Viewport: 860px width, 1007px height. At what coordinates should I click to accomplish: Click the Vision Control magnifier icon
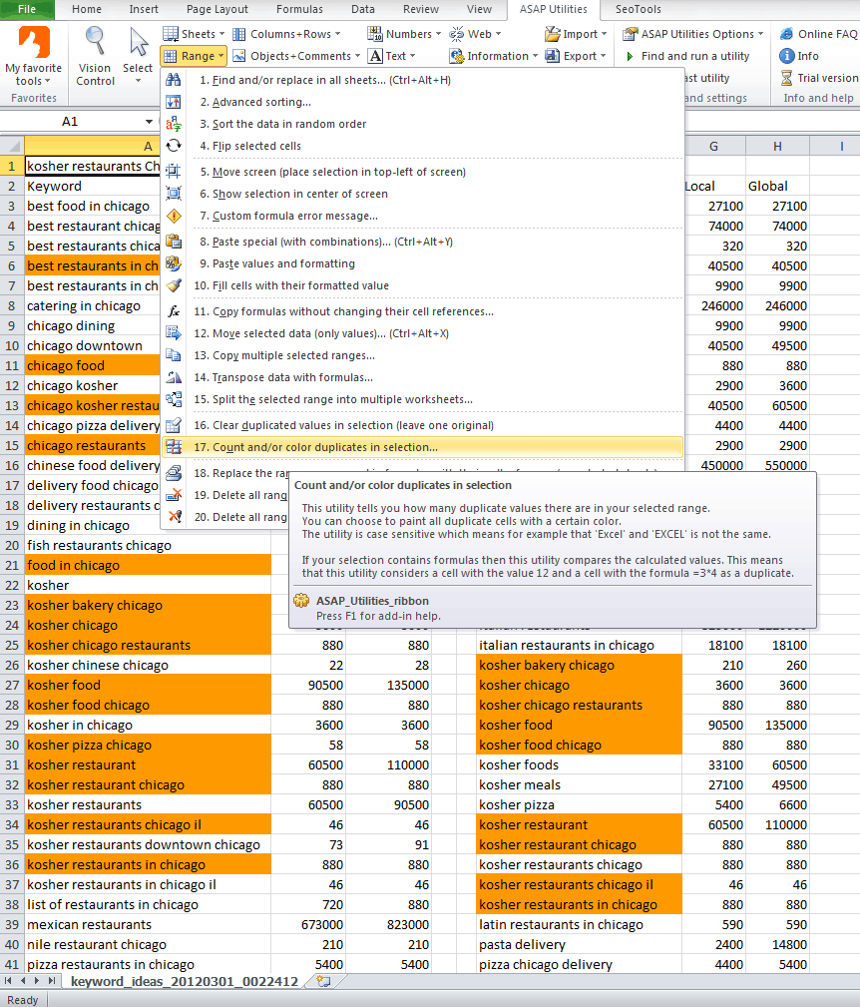pyautogui.click(x=95, y=42)
